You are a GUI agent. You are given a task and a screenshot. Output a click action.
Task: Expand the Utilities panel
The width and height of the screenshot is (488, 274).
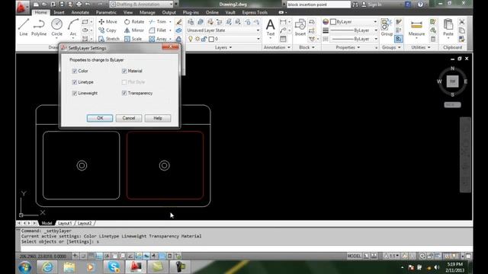tap(421, 47)
